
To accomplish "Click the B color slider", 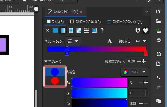I will (99, 103).
